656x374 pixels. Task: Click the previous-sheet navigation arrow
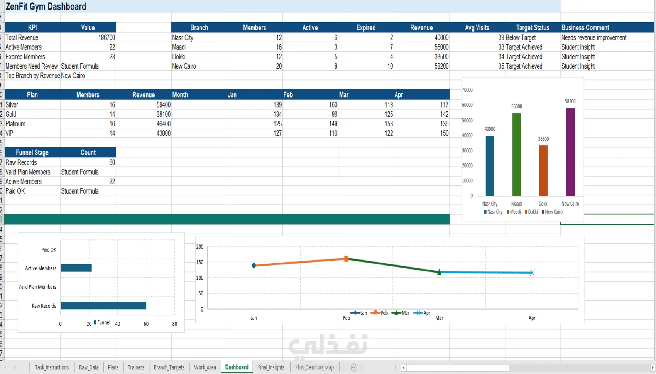(5, 367)
